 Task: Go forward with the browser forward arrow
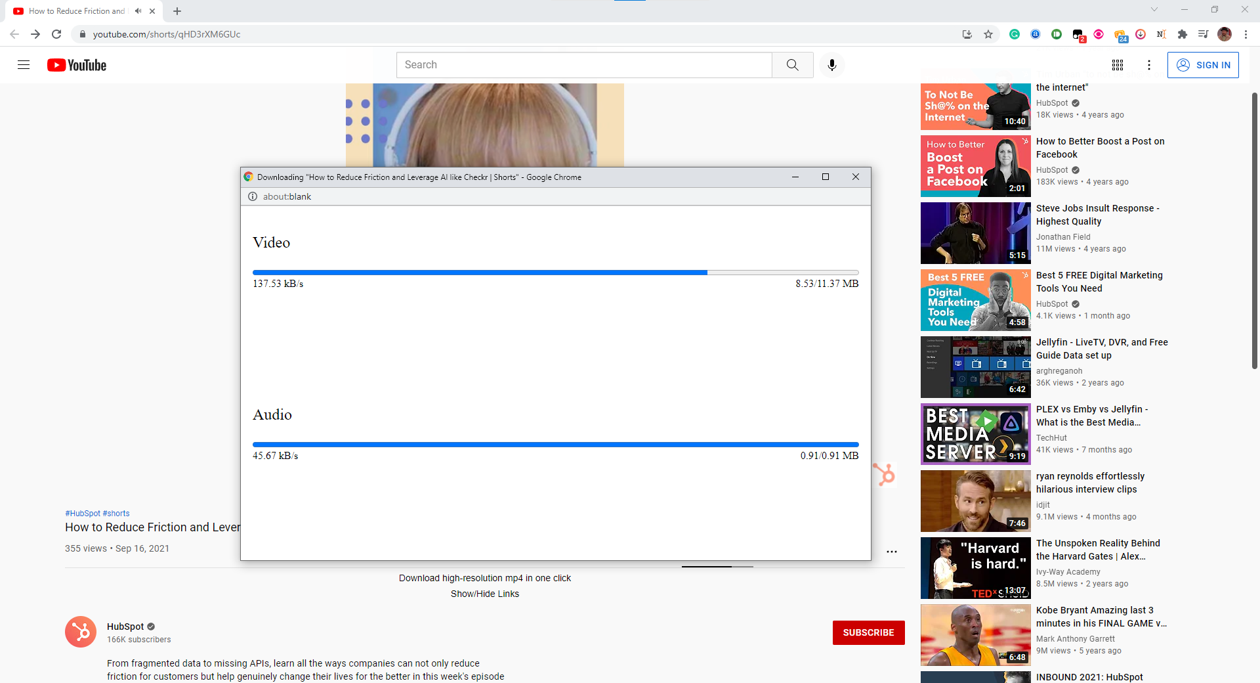point(35,34)
